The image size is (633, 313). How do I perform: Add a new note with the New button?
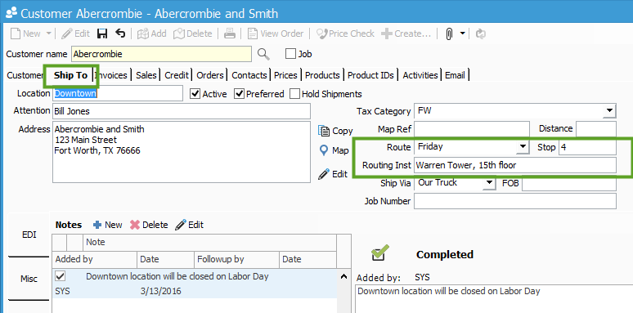(107, 225)
